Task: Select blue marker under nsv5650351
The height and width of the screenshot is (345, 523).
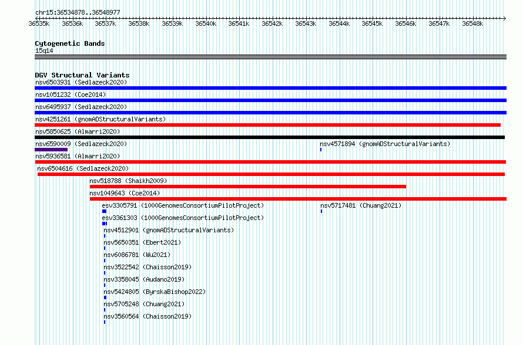Action: pos(105,248)
